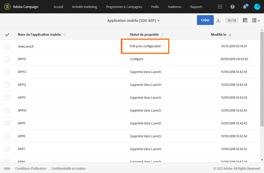Open the help question mark icon
Screen dimensions: 264x173
tap(233, 7)
